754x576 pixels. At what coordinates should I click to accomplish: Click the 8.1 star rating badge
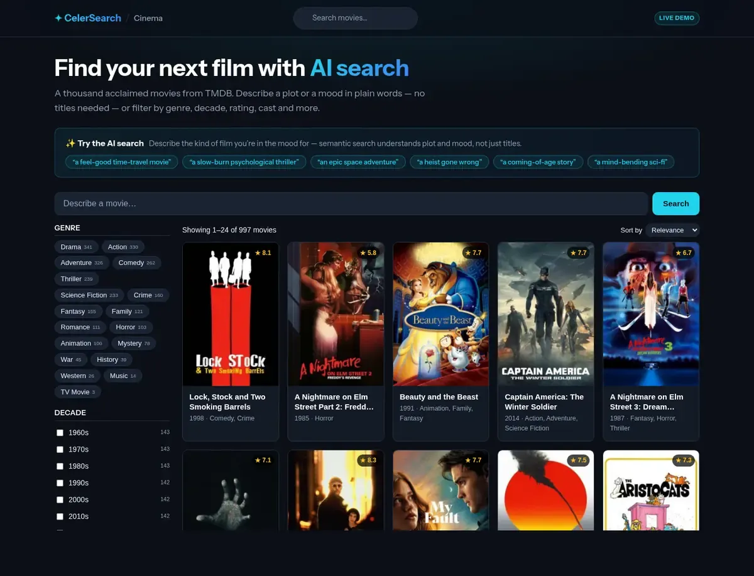pos(263,253)
